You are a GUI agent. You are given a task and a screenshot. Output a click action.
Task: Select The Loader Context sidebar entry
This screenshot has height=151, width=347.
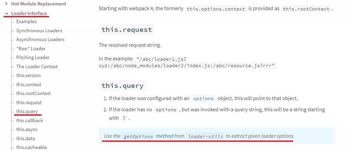coord(37,67)
